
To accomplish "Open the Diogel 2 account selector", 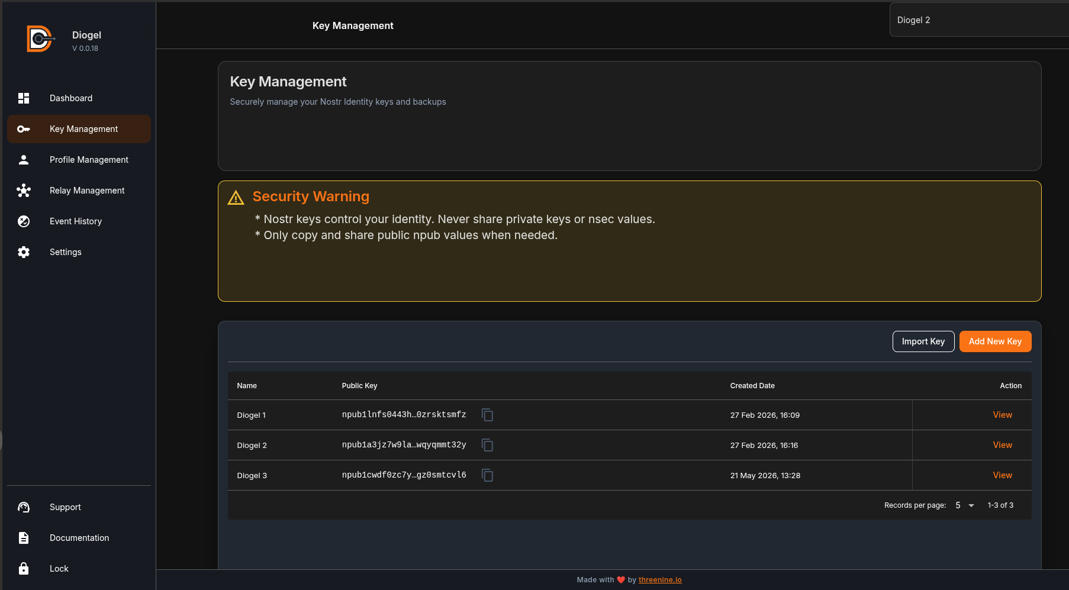I will click(x=979, y=20).
